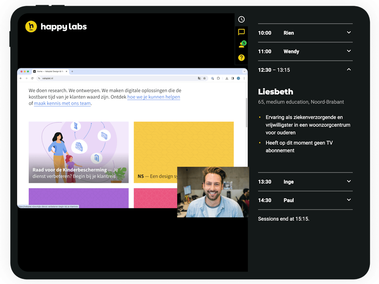Image resolution: width=379 pixels, height=284 pixels.
Task: Click 'Sessions end at 15:15.' text
Action: coord(283,219)
